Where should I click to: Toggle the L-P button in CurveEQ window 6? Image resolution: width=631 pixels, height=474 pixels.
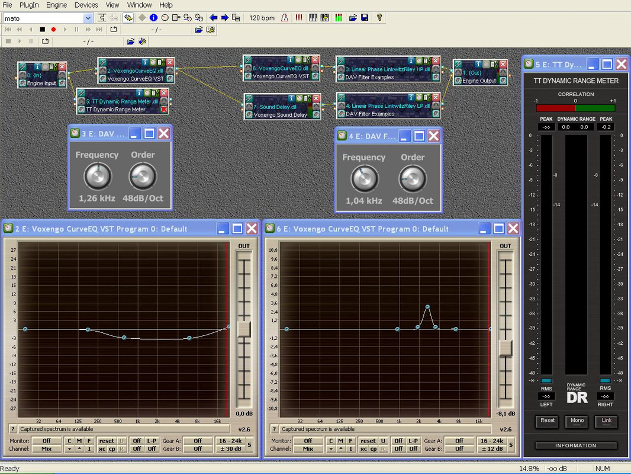413,441
